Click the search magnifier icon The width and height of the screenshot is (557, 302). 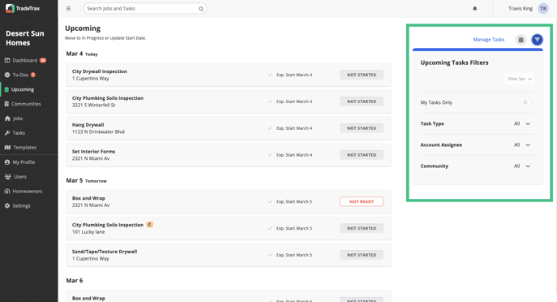coord(201,9)
